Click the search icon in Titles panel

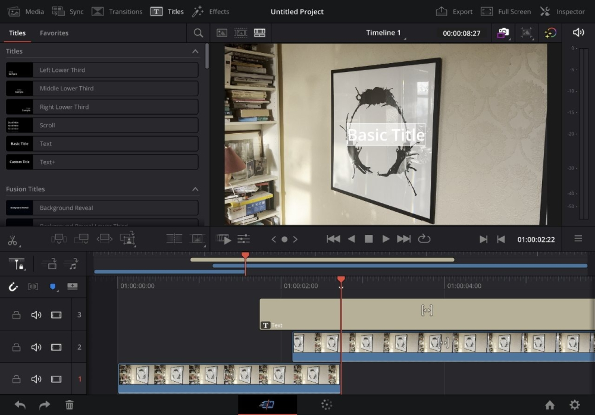point(198,33)
